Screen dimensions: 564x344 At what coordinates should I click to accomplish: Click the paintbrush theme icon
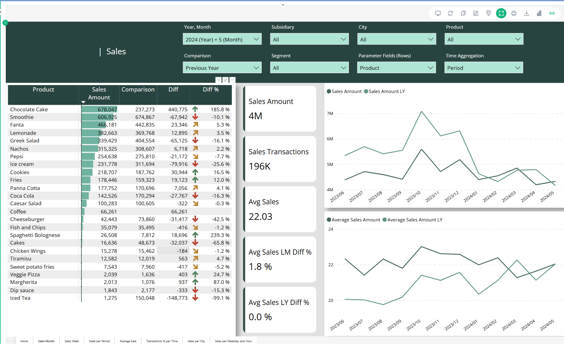click(x=488, y=13)
